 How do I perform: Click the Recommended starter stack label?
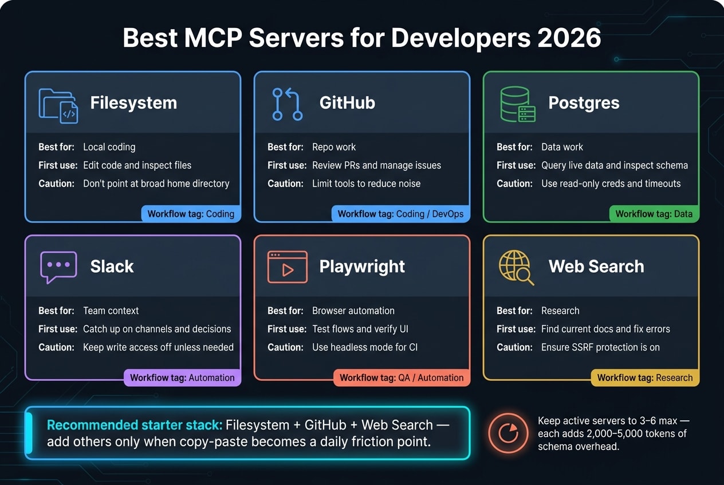point(134,425)
